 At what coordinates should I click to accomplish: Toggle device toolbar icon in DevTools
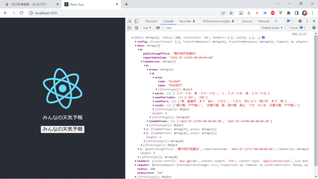[x=136, y=21]
